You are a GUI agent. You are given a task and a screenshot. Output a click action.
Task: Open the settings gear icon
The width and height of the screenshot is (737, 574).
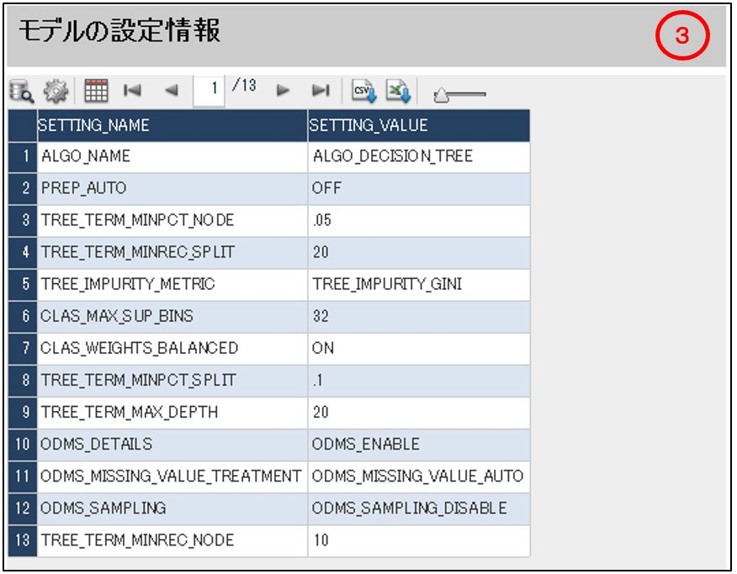[56, 91]
